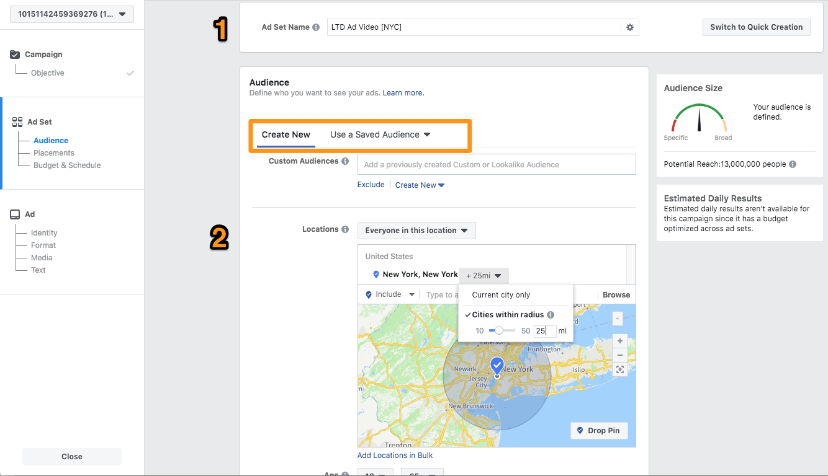Expand the Create New custom audience dropdown
Screen dimensions: 828x476
click(x=420, y=185)
